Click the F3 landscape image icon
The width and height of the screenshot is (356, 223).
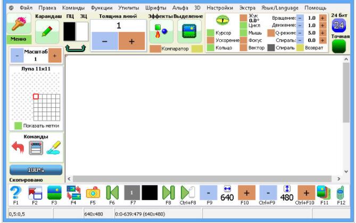click(x=54, y=193)
